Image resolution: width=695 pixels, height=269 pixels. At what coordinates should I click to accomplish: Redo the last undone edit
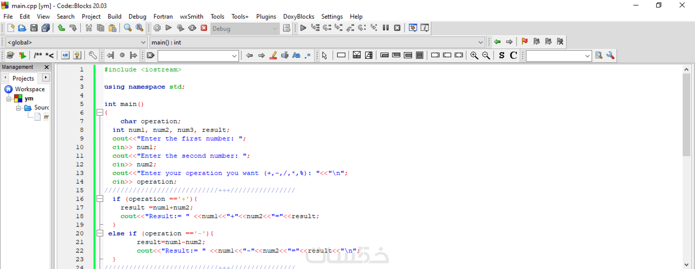click(x=73, y=28)
